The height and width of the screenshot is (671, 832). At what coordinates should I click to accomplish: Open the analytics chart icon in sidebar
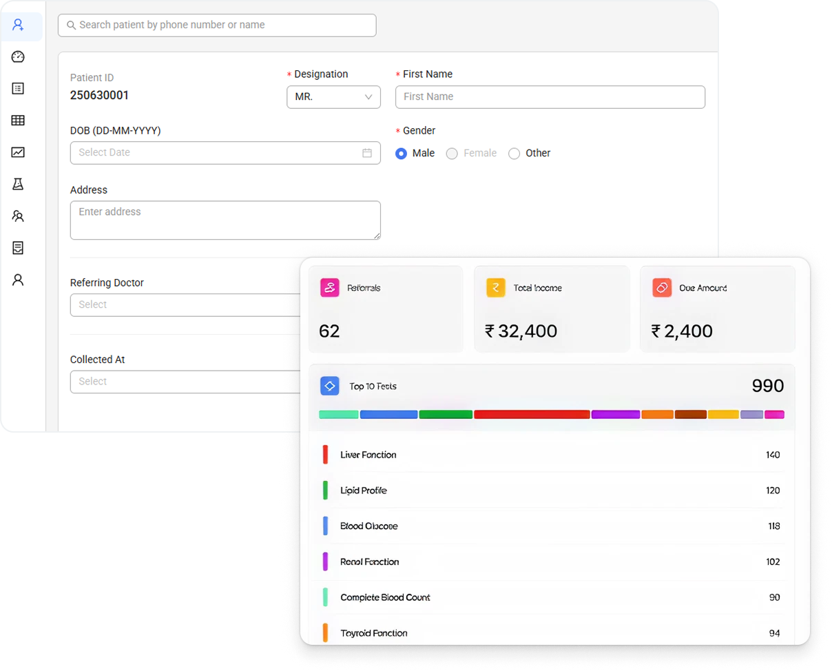tap(19, 152)
